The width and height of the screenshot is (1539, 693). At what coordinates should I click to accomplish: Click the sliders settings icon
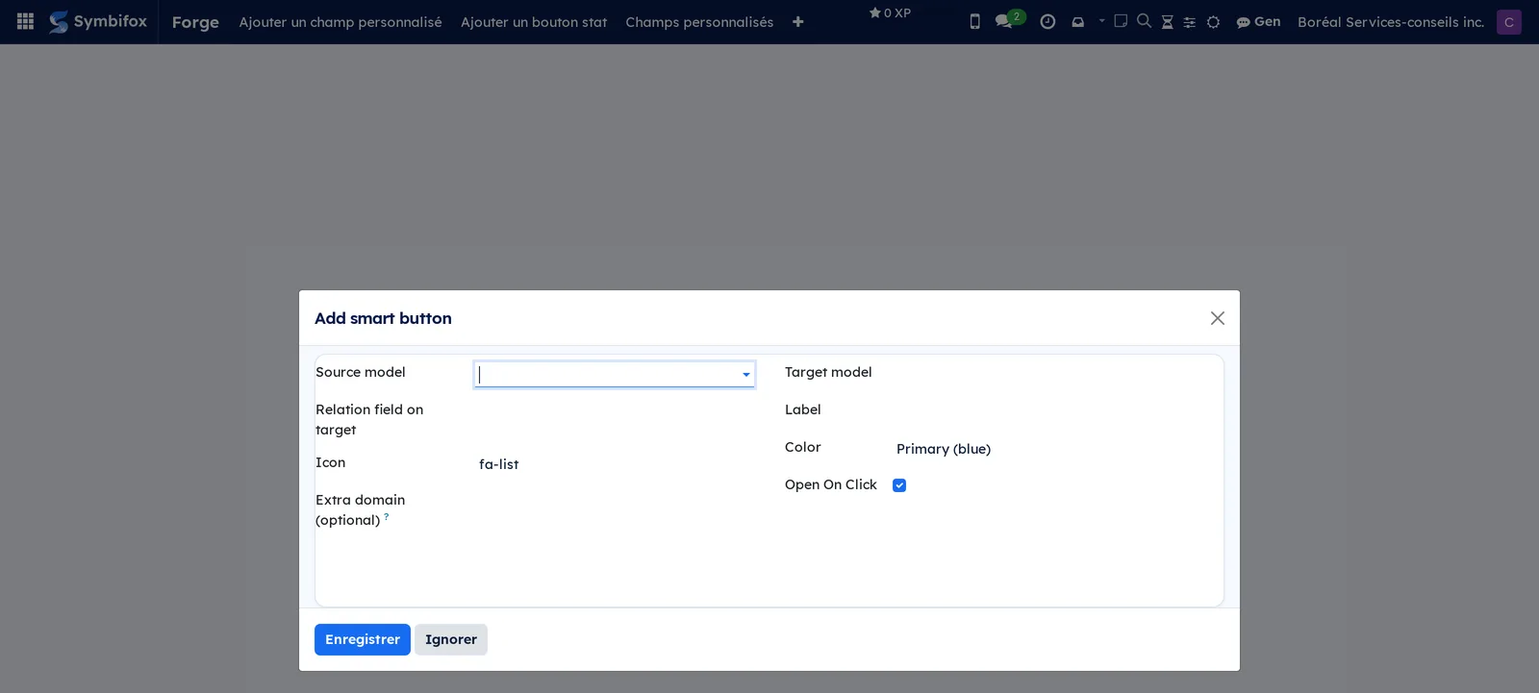pyautogui.click(x=1189, y=22)
